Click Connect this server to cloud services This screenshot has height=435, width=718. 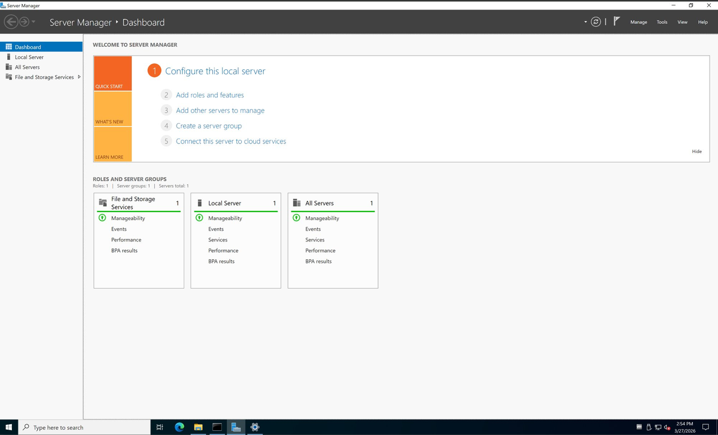231,141
